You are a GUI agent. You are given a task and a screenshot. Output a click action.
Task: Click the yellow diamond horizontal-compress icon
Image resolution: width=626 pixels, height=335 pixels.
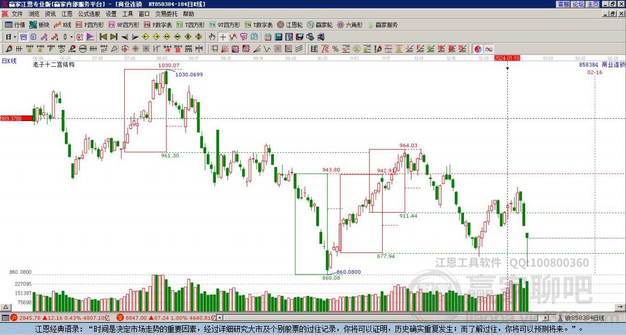click(177, 37)
